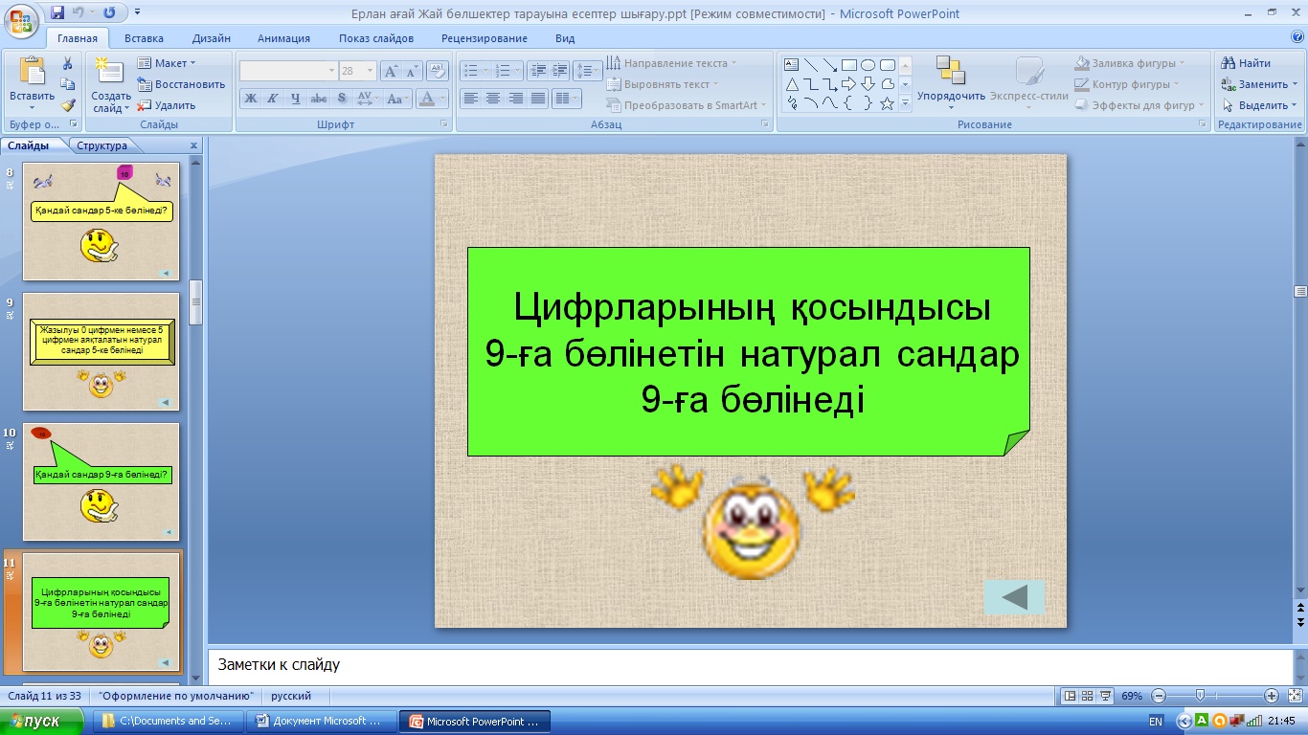This screenshot has height=735, width=1308.
Task: Align text right
Action: pyautogui.click(x=515, y=99)
